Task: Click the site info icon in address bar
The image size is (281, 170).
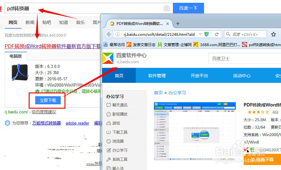Action: point(118,34)
